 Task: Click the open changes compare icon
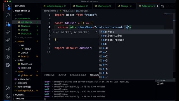(162, 6)
